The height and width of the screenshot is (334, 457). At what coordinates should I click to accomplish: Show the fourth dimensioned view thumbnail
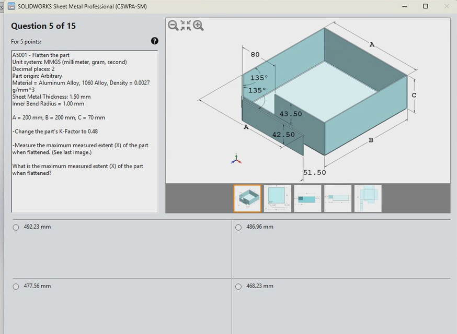tap(337, 198)
